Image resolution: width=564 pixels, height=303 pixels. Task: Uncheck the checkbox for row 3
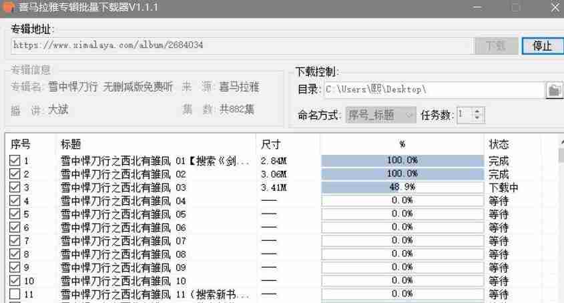pyautogui.click(x=15, y=187)
